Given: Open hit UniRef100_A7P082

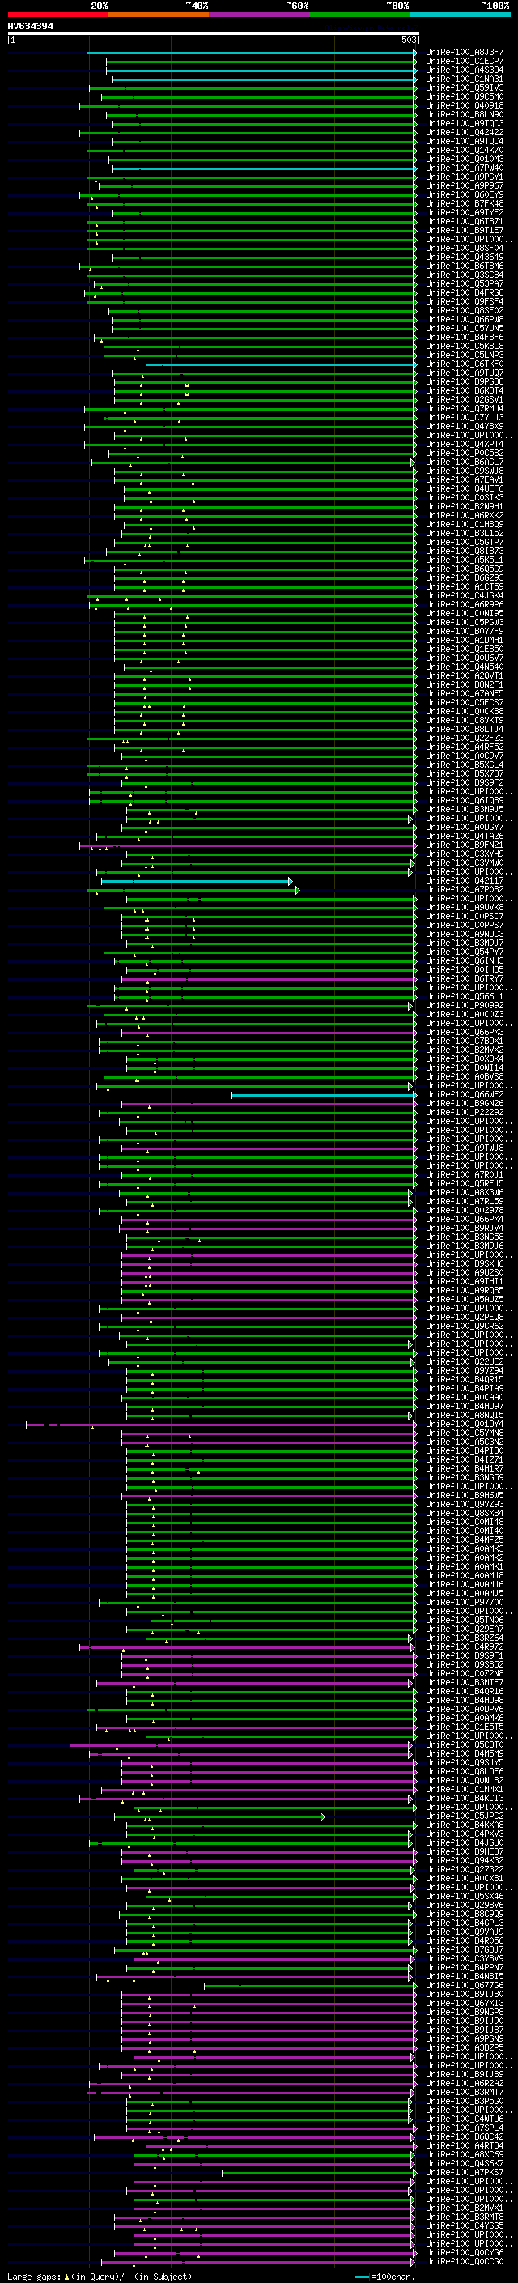Looking at the screenshot, I should pos(465,890).
